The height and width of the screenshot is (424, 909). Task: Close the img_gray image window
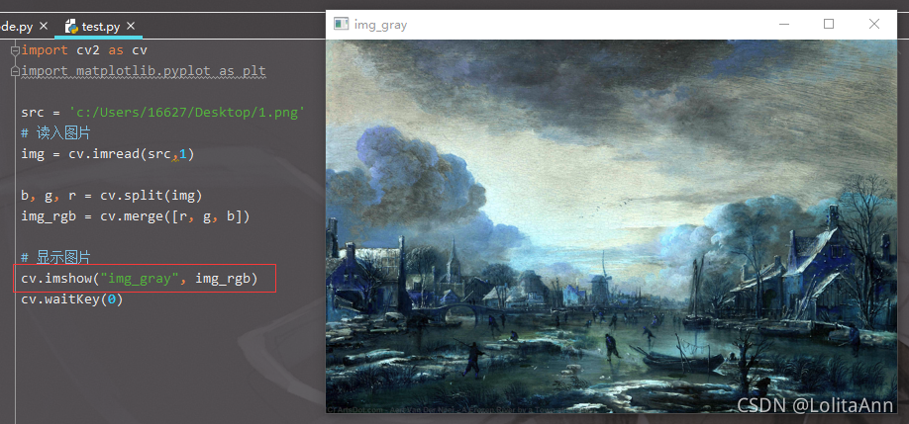tap(874, 24)
